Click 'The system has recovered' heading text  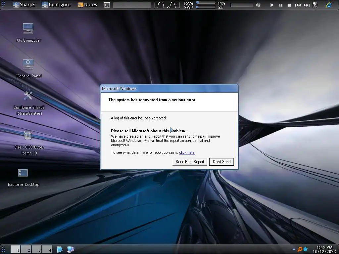tap(152, 100)
